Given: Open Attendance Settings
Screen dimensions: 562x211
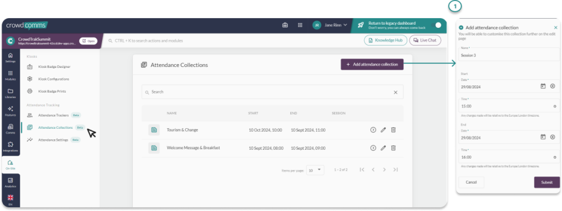Looking at the screenshot, I should coord(54,140).
